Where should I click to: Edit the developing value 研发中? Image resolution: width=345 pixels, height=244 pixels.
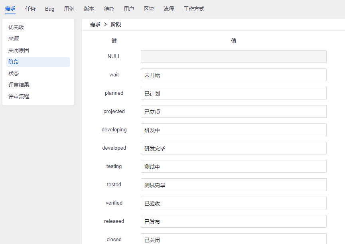[233, 130]
